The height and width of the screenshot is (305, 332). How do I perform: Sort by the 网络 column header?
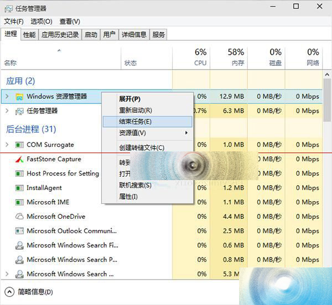tap(313, 63)
